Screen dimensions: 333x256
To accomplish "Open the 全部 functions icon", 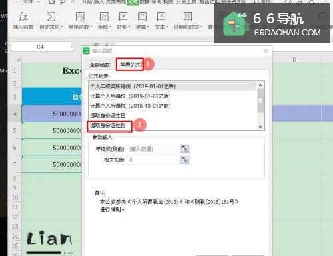I will 104,17.
